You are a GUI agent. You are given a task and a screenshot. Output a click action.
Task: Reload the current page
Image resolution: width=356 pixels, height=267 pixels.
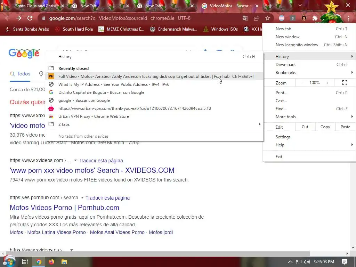click(30, 18)
